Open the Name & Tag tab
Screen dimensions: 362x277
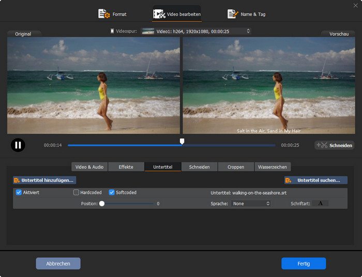pyautogui.click(x=247, y=14)
